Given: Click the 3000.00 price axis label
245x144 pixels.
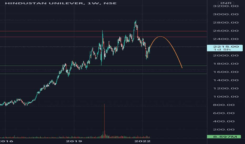Looking at the screenshot, I should [x=226, y=14].
